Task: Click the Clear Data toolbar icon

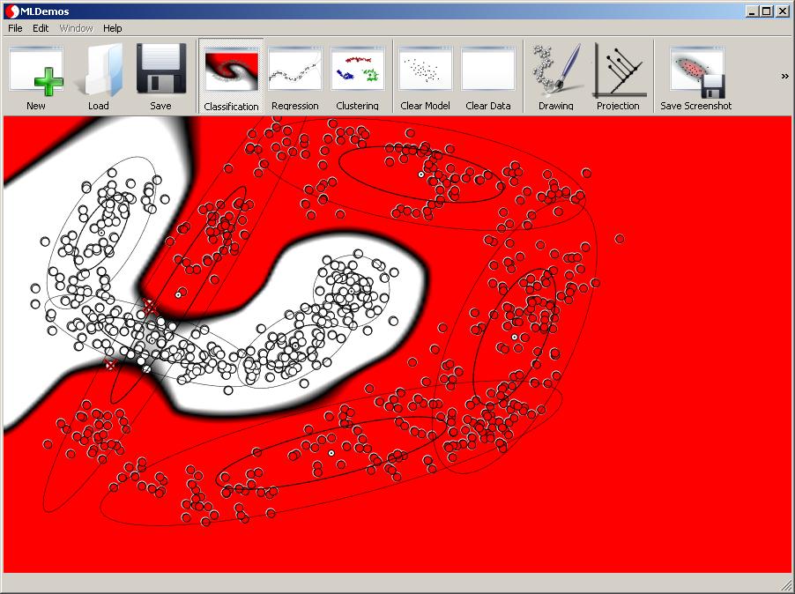Action: 487,71
